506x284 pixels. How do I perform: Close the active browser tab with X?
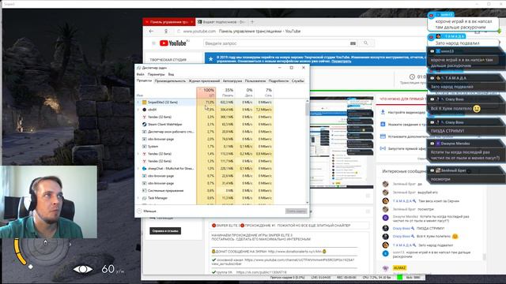[x=191, y=22]
